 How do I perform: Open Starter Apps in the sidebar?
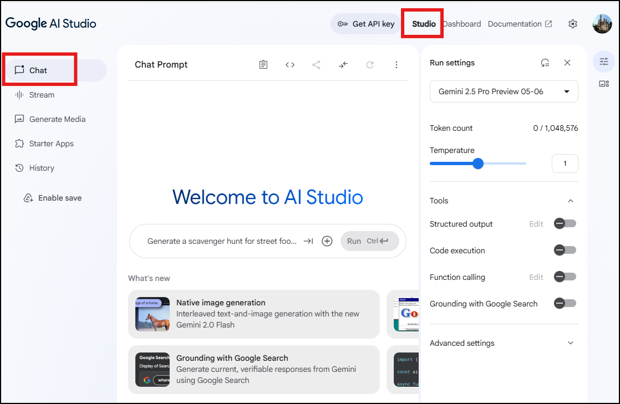click(44, 144)
